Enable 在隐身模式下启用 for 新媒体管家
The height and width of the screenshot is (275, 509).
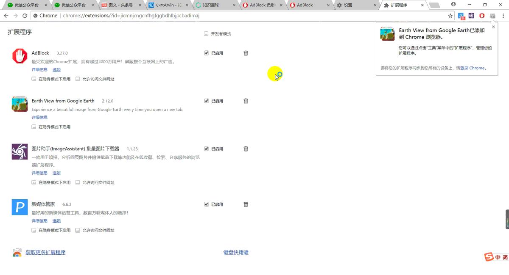pyautogui.click(x=34, y=231)
